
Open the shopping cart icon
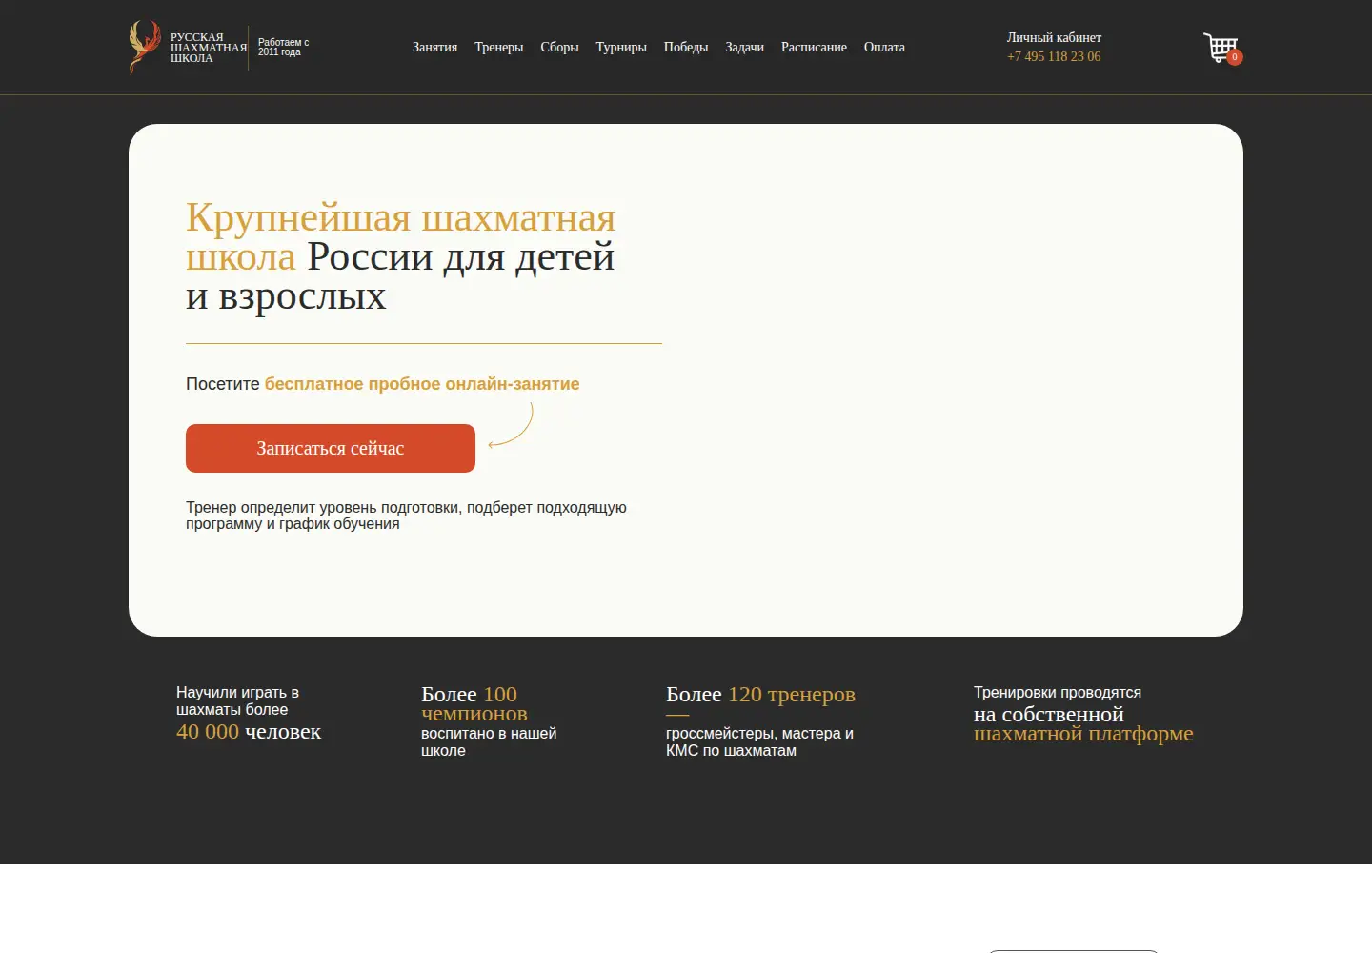pyautogui.click(x=1221, y=47)
